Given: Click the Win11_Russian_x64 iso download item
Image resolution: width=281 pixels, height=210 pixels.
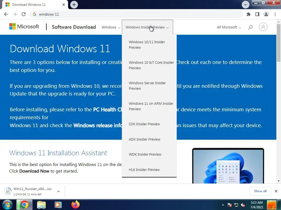Looking at the screenshot, I should (29, 191).
